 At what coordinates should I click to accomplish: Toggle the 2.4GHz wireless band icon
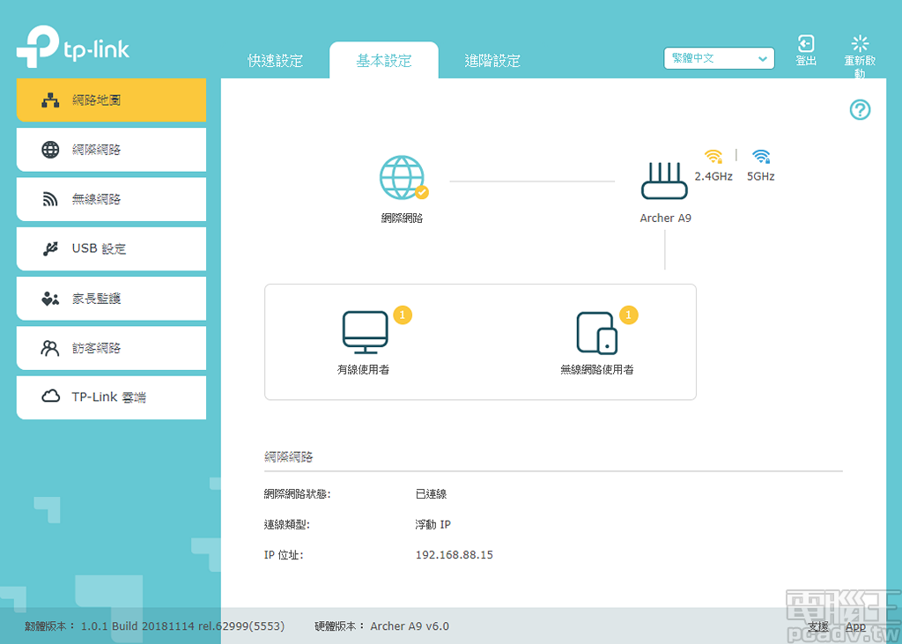713,157
